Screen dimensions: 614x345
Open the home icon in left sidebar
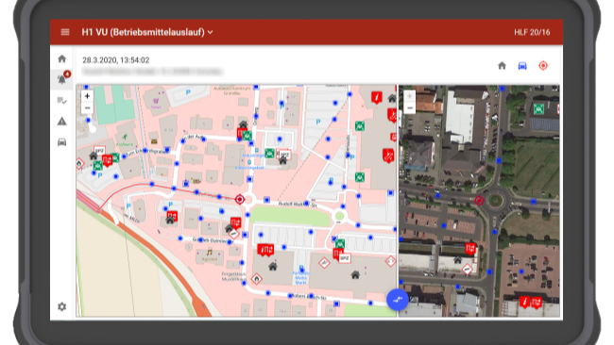pyautogui.click(x=61, y=59)
